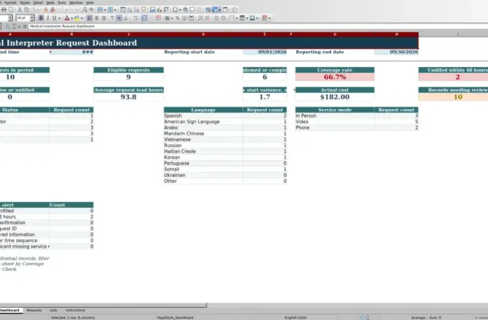Image resolution: width=488 pixels, height=320 pixels.
Task: Open the Data menu
Action: [50, 2]
